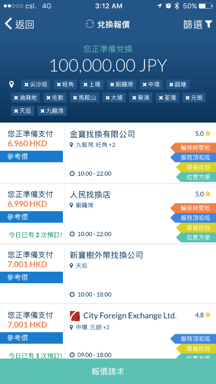Screen dimensions: 216x384
Task: Open the 篩選 filter funnel icon
Action: (208, 24)
